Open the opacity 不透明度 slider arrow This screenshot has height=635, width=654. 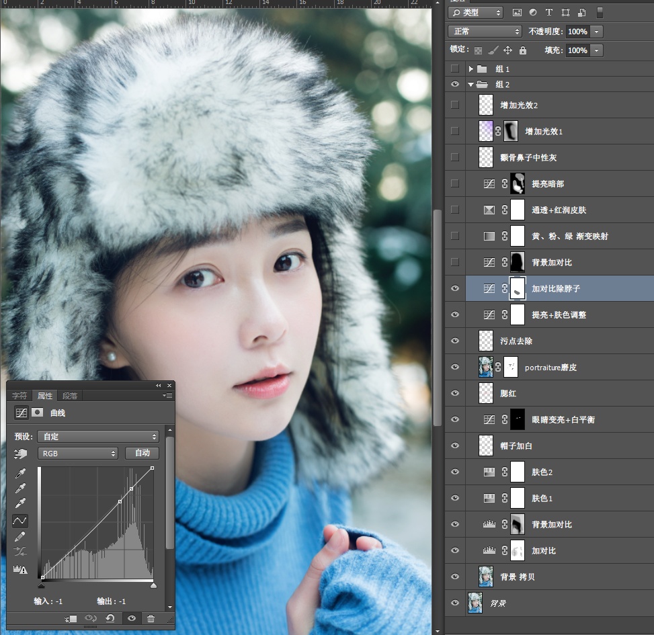(x=596, y=32)
